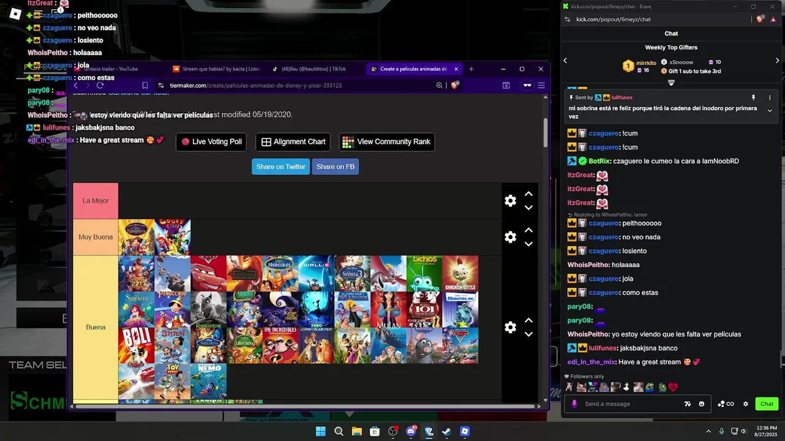
Task: Open settings gear for La Mejor tier
Action: pos(510,201)
